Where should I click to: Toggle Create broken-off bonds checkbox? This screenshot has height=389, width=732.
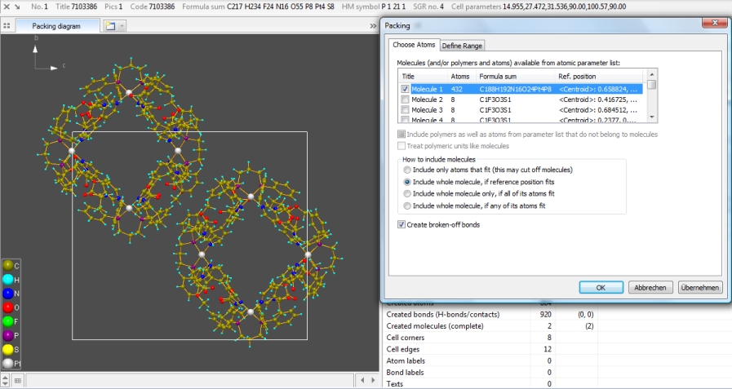(x=401, y=224)
